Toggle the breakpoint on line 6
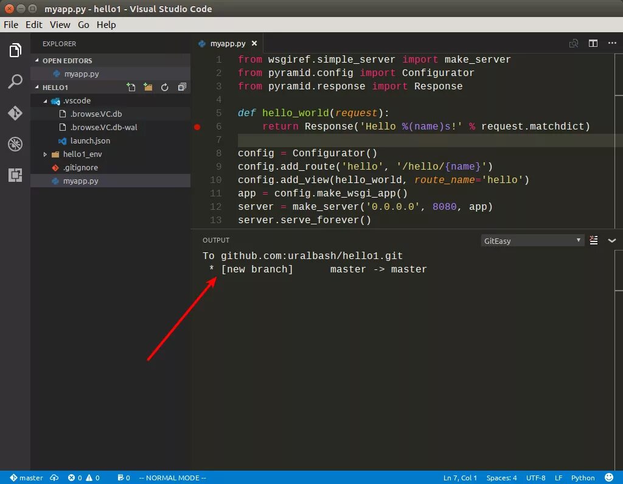 [197, 127]
